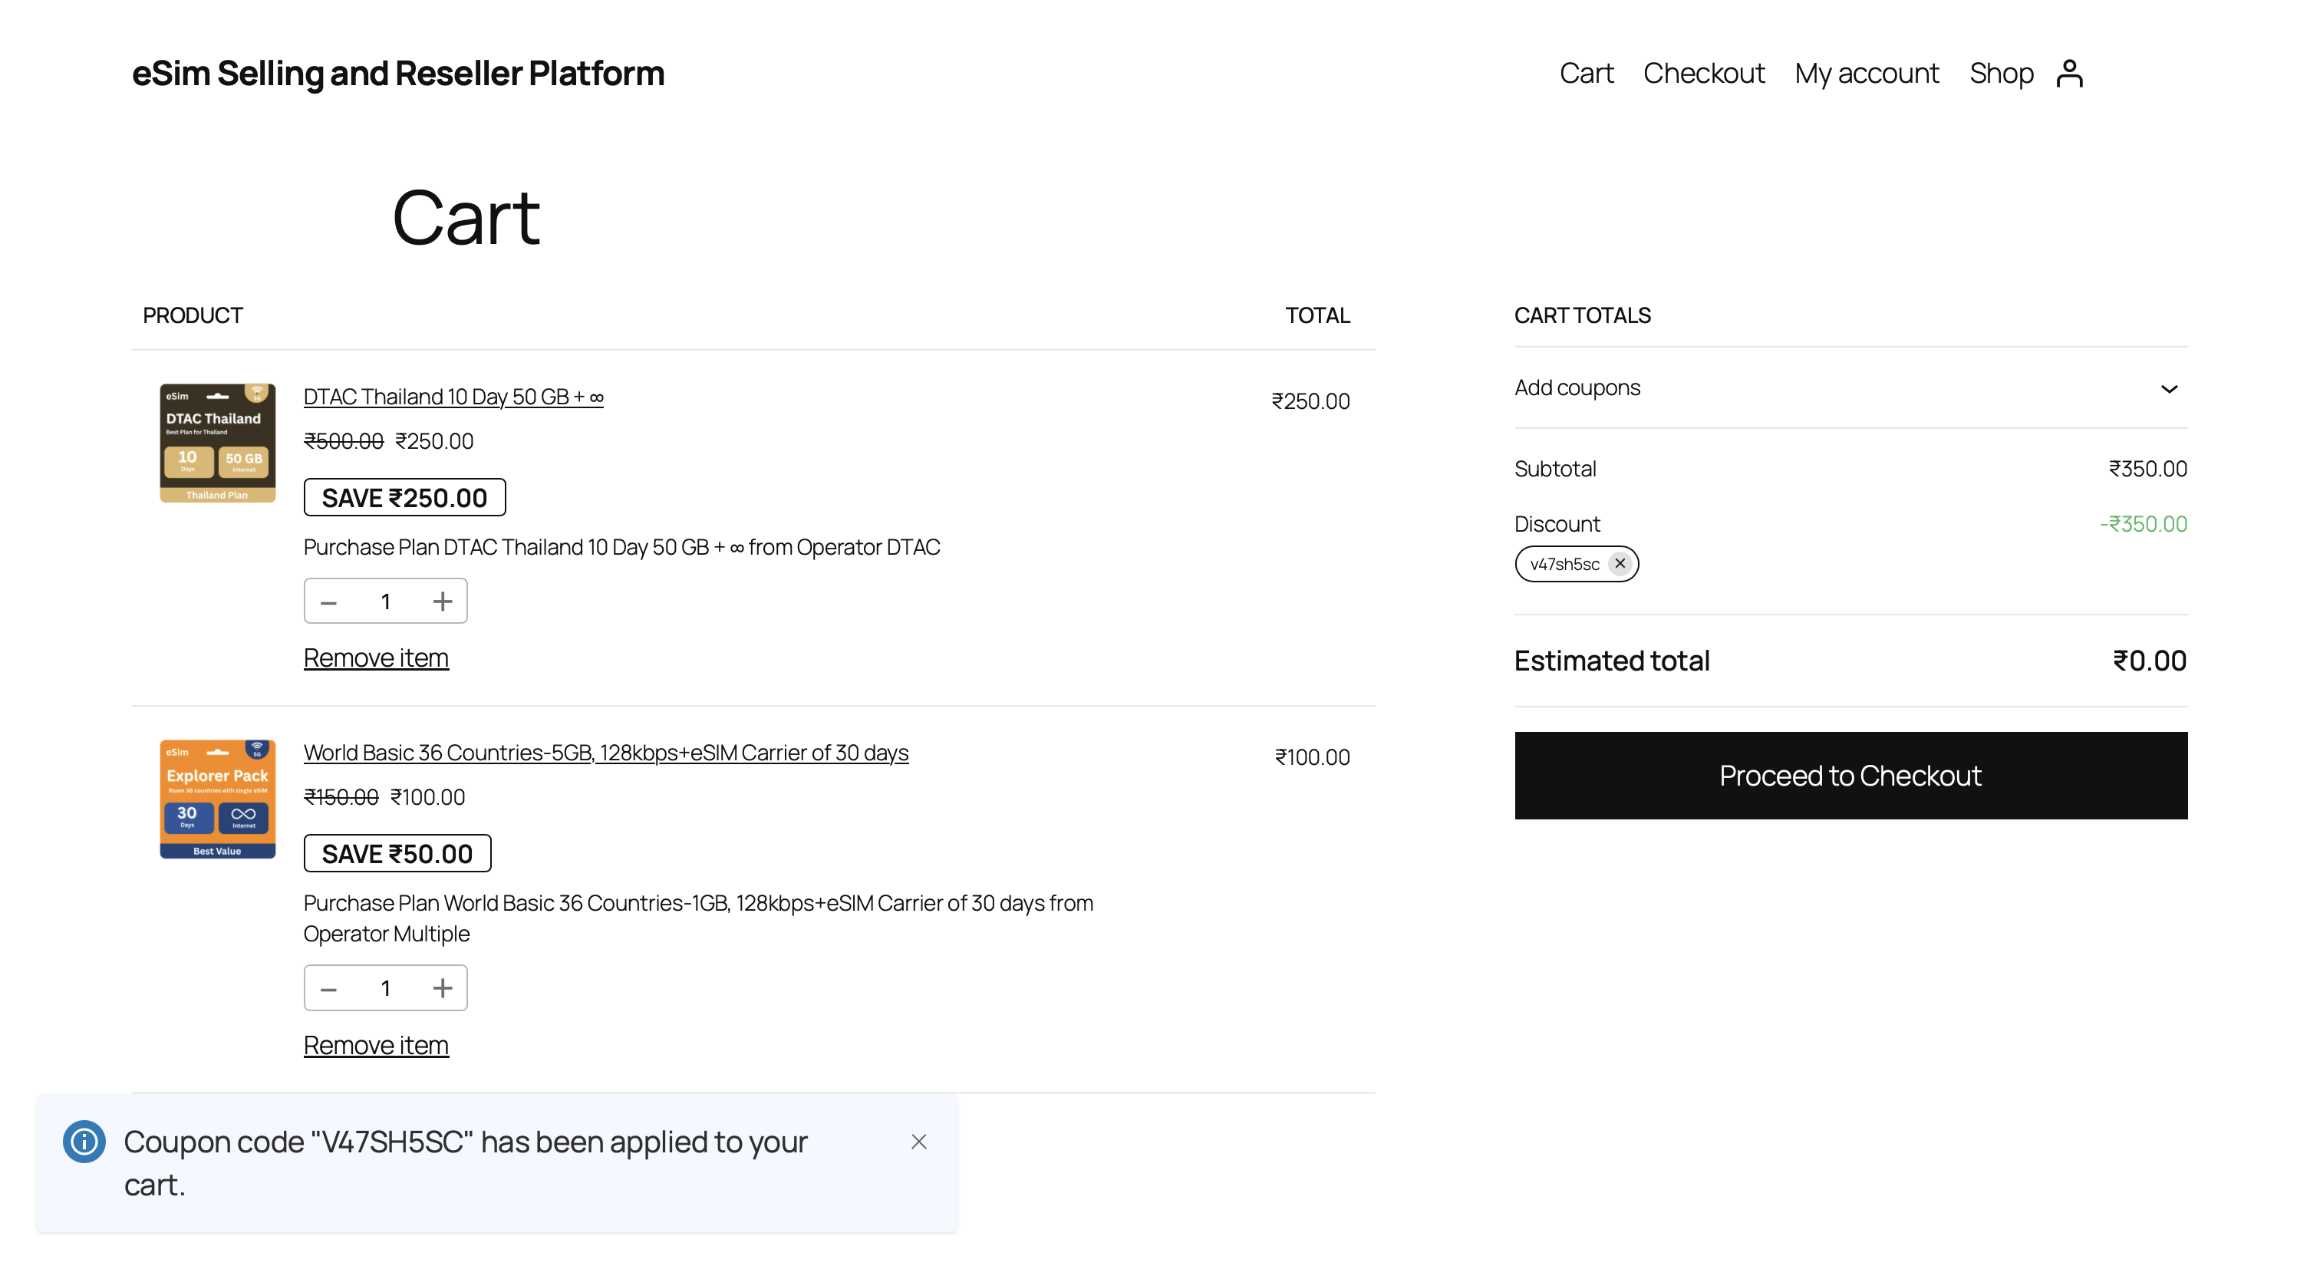Decrease DTAC Thailand quantity with the minus icon
This screenshot has width=2320, height=1269.
[x=328, y=601]
